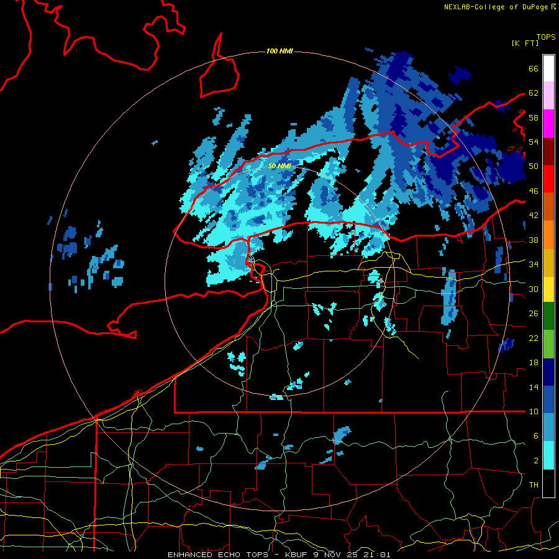The image size is (559, 559).
Task: Click the legend value "22"
Action: coord(534,338)
